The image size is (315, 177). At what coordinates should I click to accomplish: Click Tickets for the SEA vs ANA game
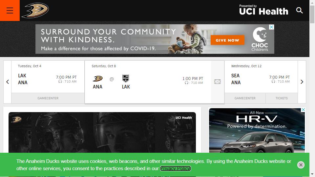(x=282, y=98)
